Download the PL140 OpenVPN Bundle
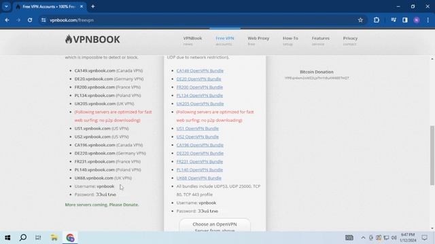 point(199,170)
